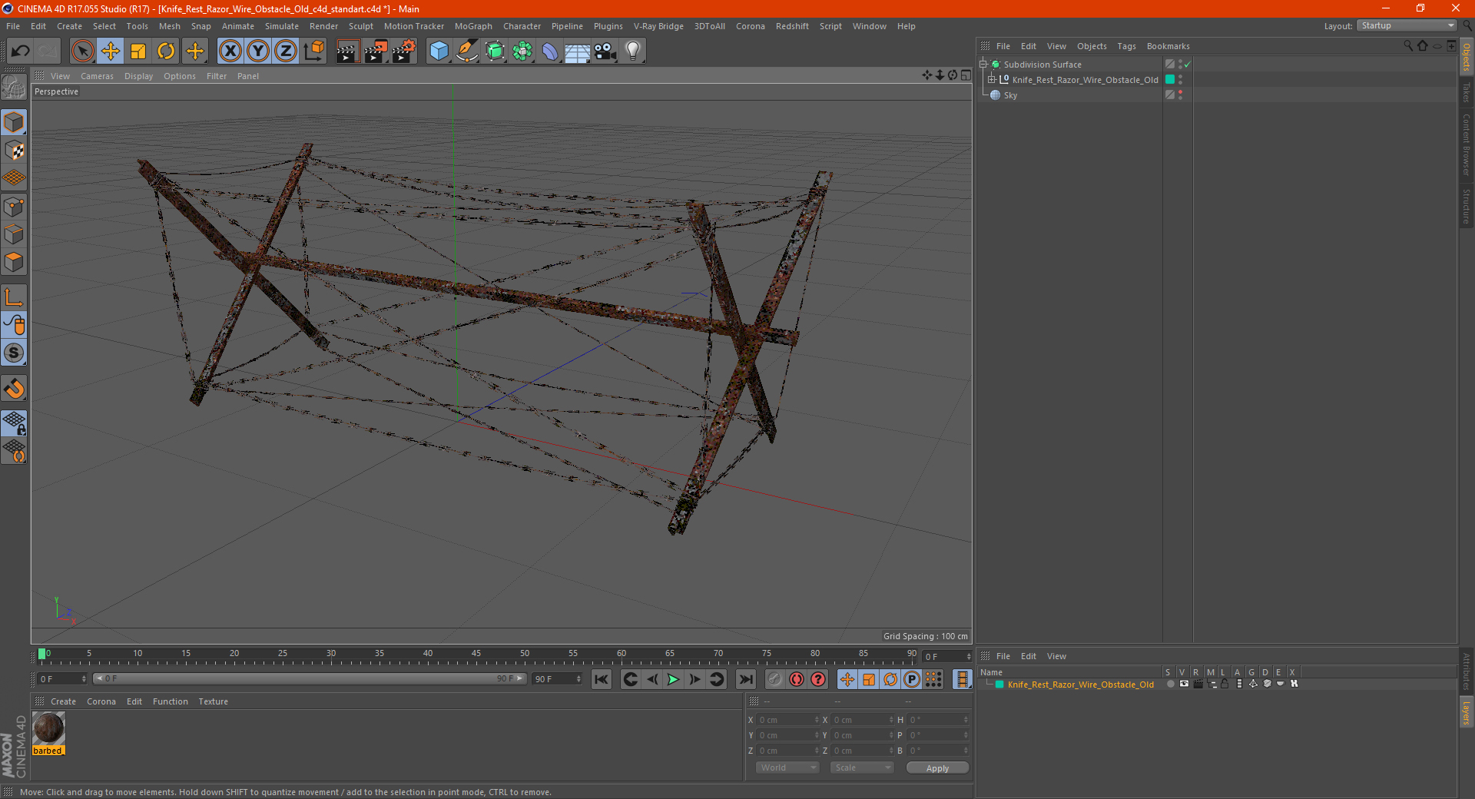Open viewport Display menu
The image size is (1475, 799).
tap(138, 76)
